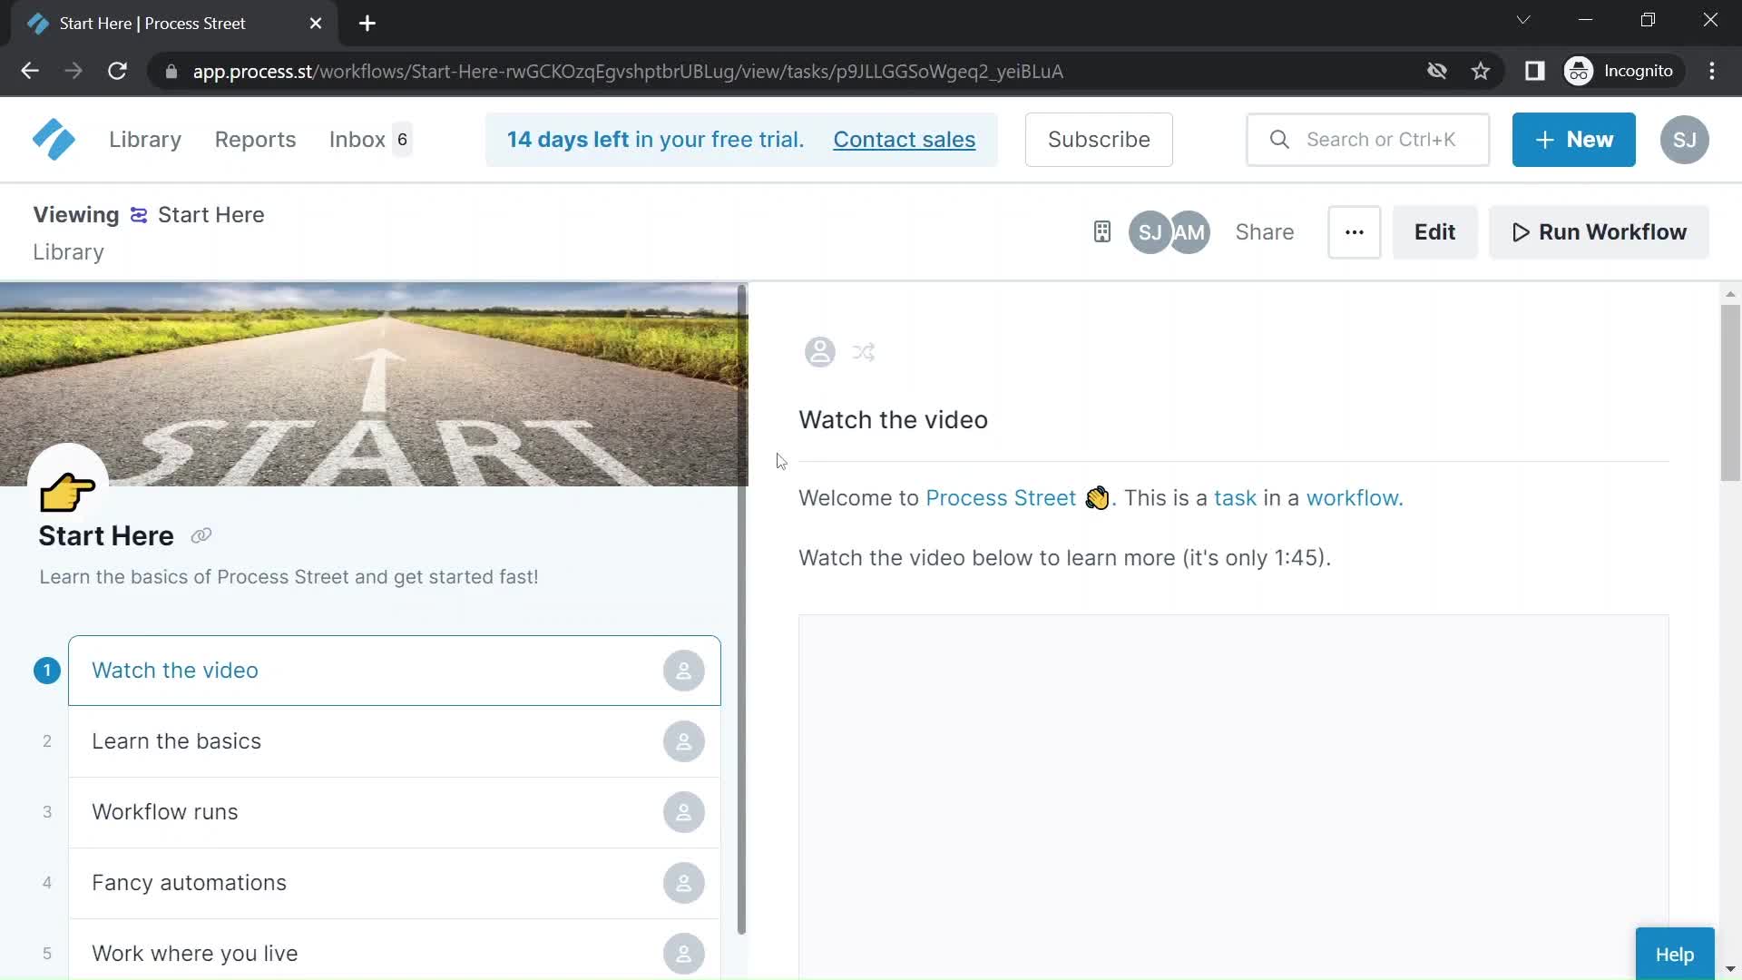Click the Library tab in navigation
This screenshot has width=1742, height=980.
(145, 140)
